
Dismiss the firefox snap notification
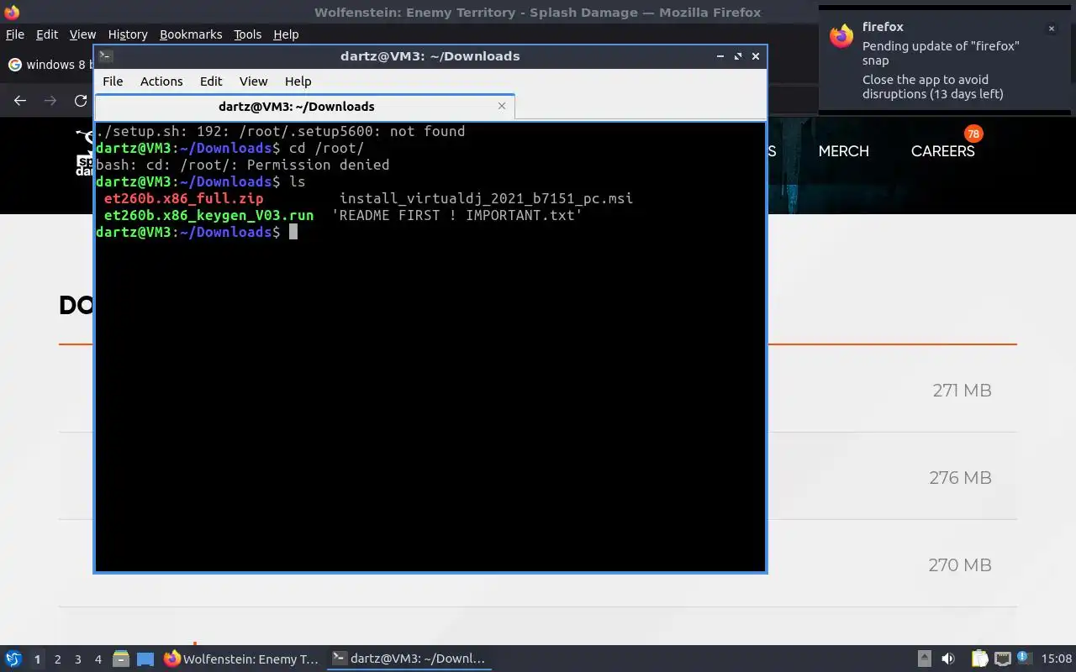[1051, 29]
